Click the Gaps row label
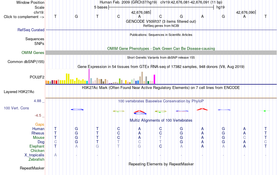Screen dimensions: 277x175 pos(40,125)
